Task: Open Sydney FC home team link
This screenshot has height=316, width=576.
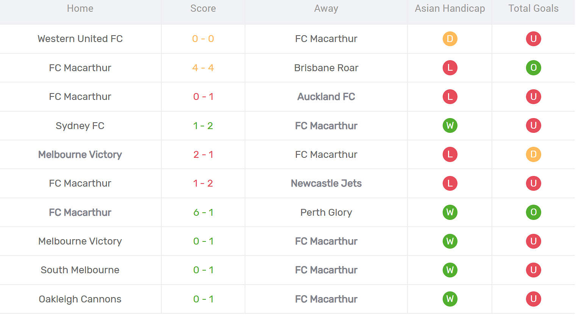Action: click(80, 126)
